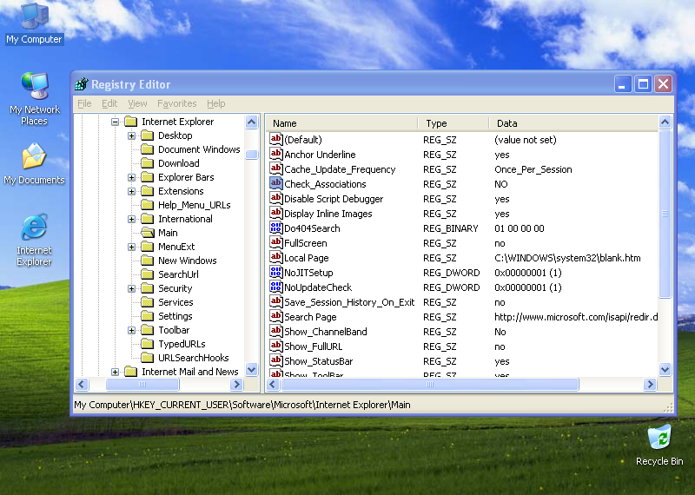Select the Save_Session_History_On_Exit value name

coord(349,302)
